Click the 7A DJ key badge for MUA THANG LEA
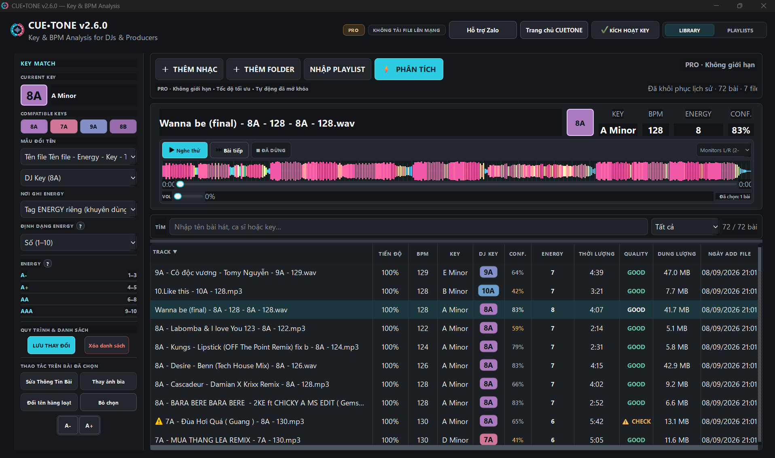 point(488,440)
